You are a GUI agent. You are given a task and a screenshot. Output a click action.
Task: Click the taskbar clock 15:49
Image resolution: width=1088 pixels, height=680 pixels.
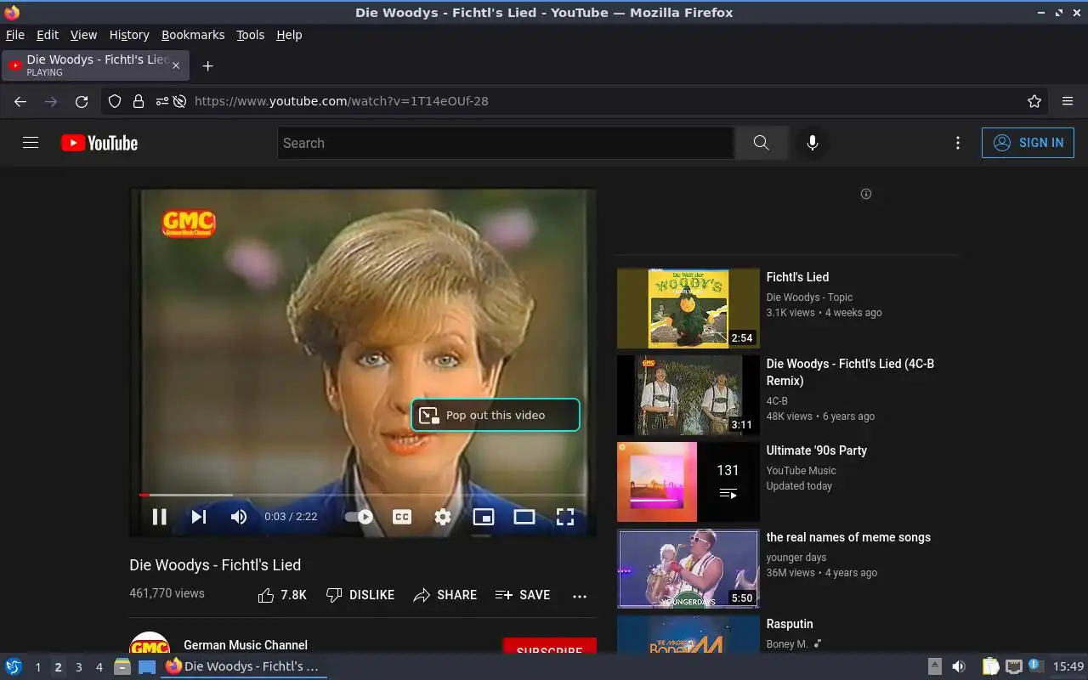pos(1068,666)
